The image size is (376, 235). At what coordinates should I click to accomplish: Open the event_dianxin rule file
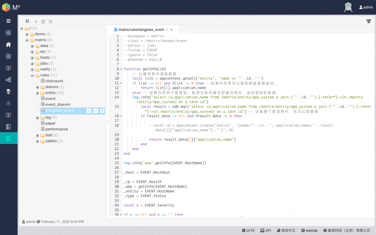[58, 105]
